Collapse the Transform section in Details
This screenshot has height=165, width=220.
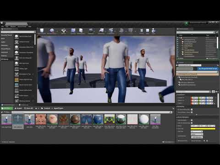coord(177,95)
